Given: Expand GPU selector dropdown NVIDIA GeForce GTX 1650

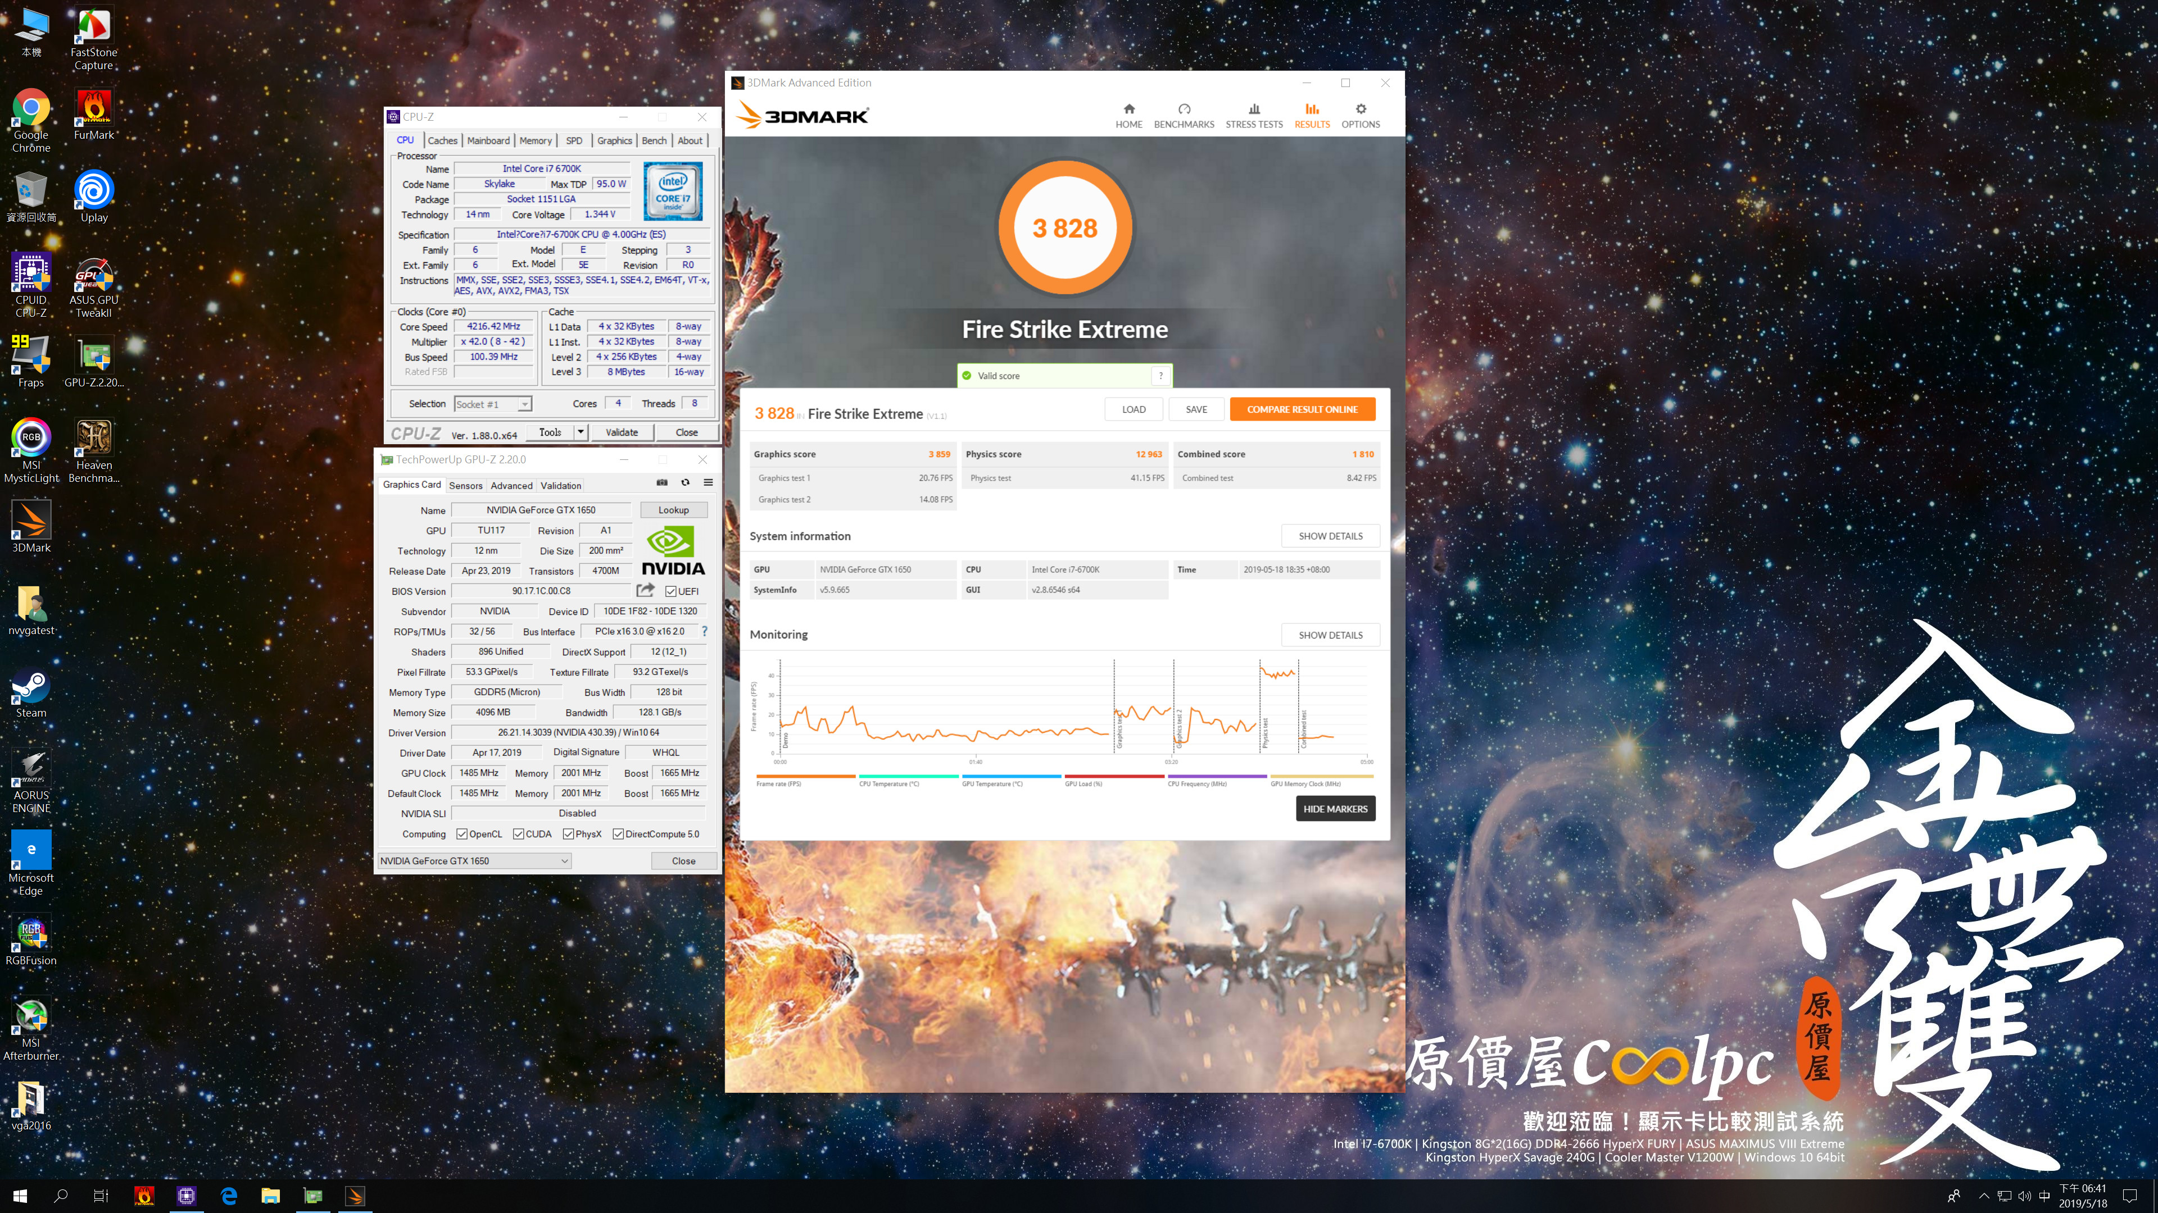Looking at the screenshot, I should pos(475,860).
